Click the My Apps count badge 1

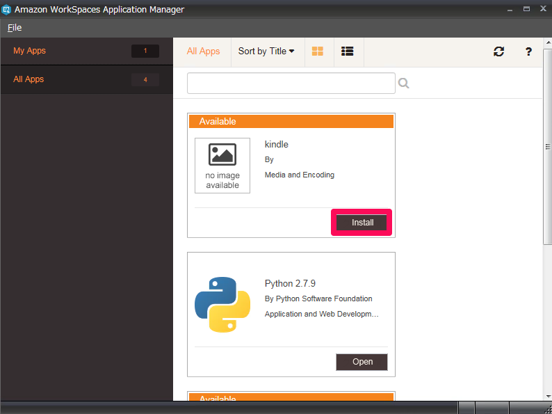(145, 51)
